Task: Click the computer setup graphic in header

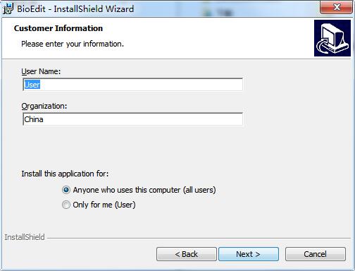Action: coord(332,38)
